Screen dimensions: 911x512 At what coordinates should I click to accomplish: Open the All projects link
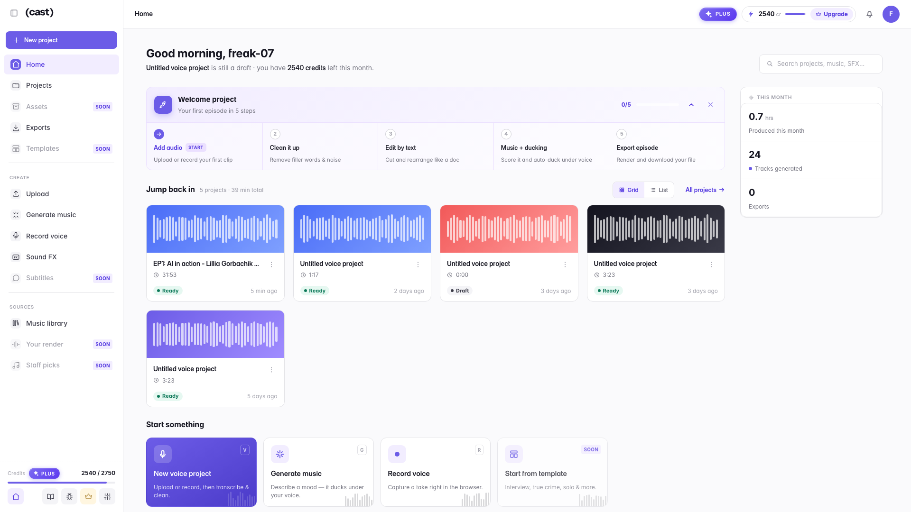coord(705,190)
